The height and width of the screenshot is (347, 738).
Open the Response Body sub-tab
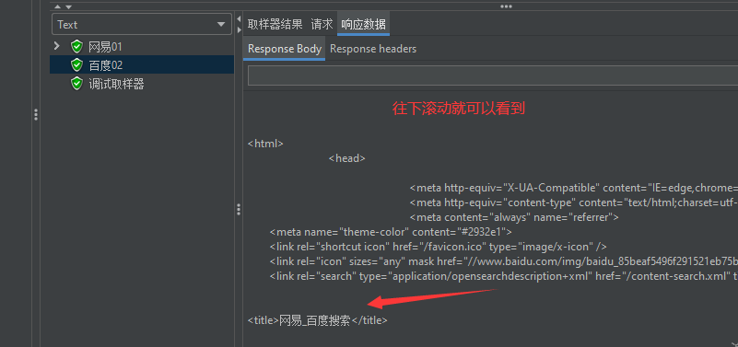pyautogui.click(x=285, y=49)
